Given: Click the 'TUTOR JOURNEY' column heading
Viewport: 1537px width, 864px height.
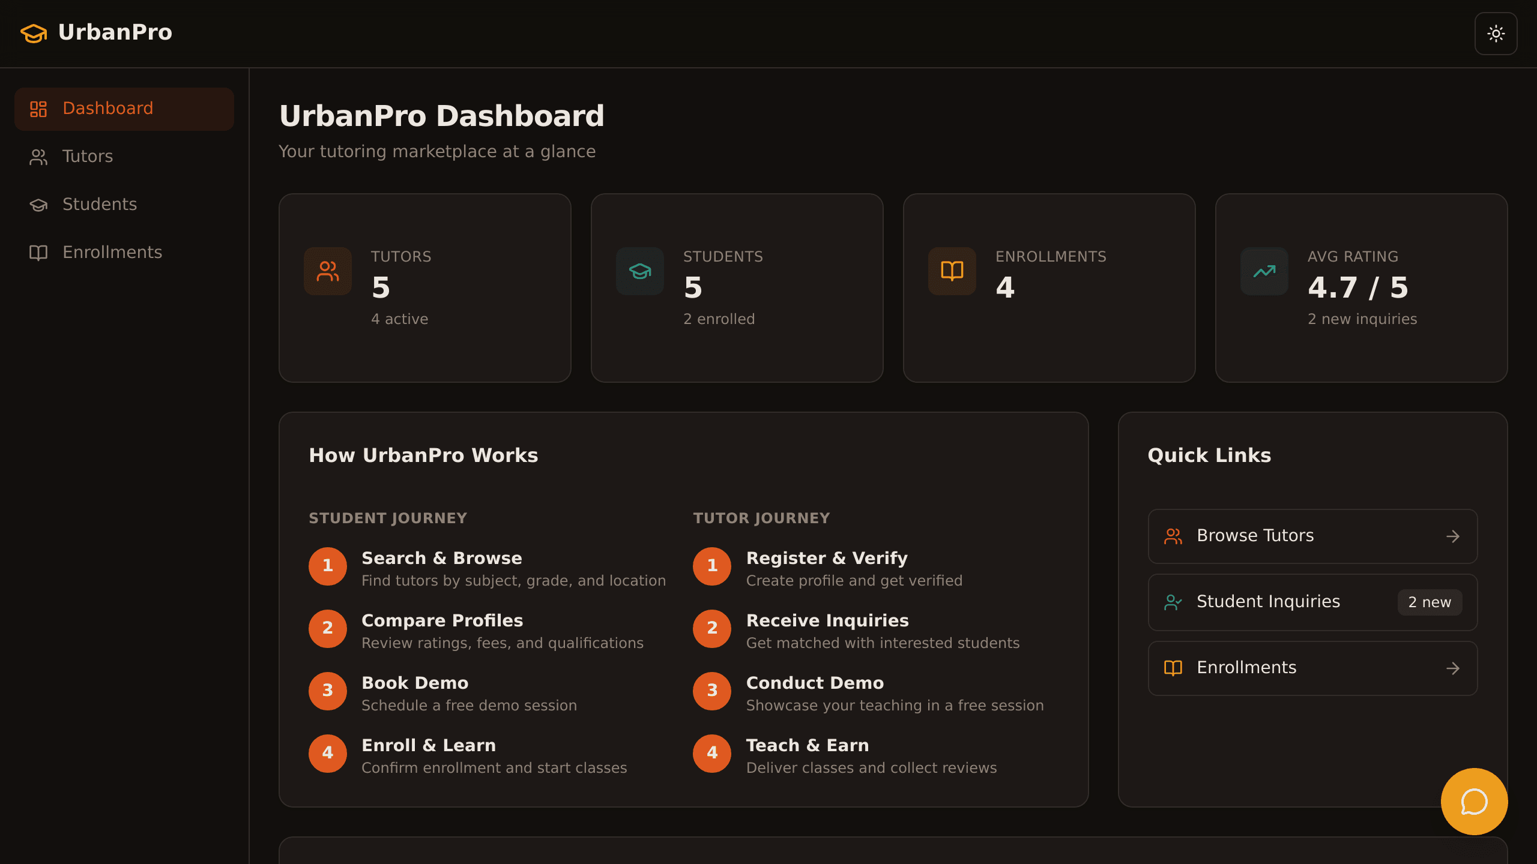Looking at the screenshot, I should (761, 518).
